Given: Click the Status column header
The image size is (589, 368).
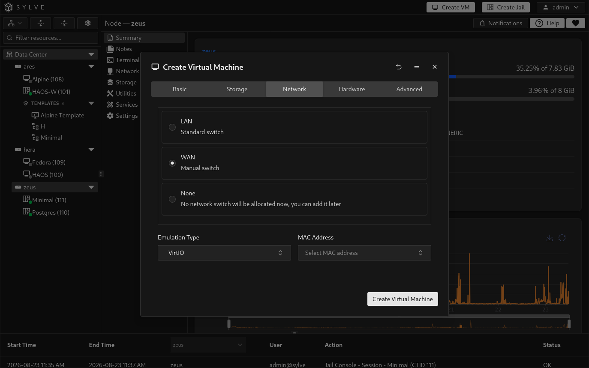Looking at the screenshot, I should 552,345.
